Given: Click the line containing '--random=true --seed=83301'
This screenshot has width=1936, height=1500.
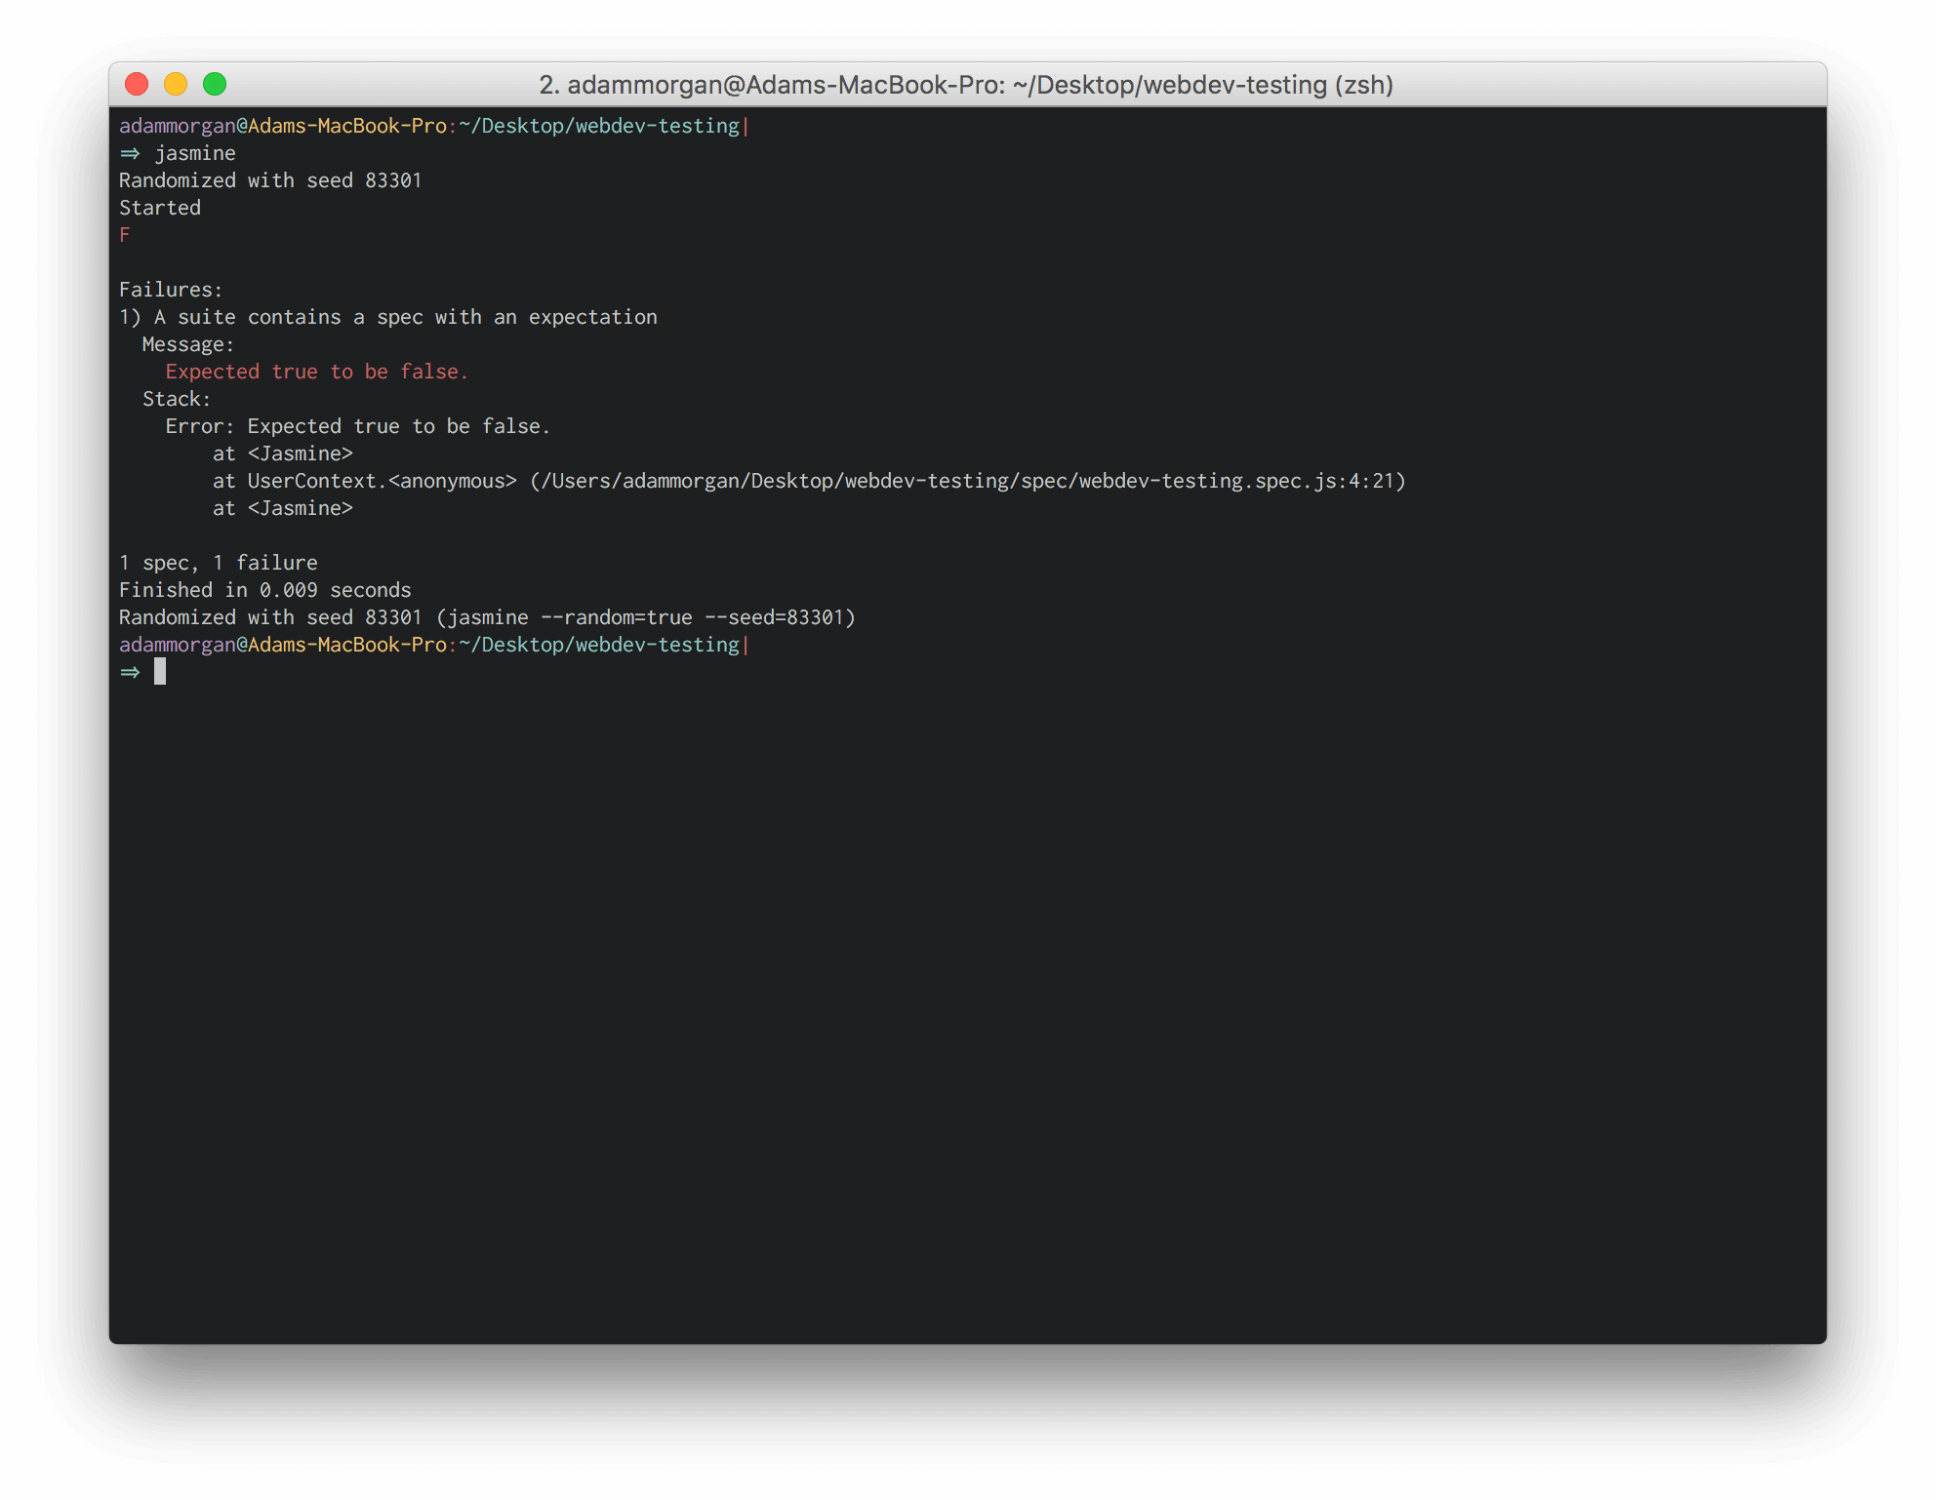Looking at the screenshot, I should [x=487, y=617].
